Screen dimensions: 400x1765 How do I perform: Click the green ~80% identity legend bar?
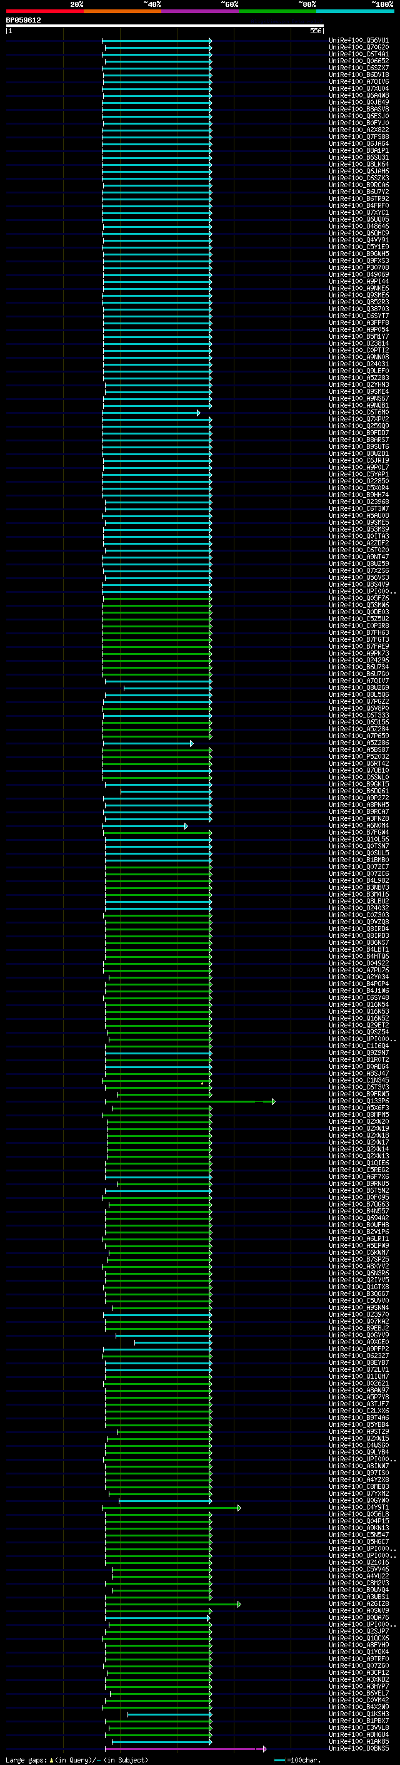tap(277, 12)
